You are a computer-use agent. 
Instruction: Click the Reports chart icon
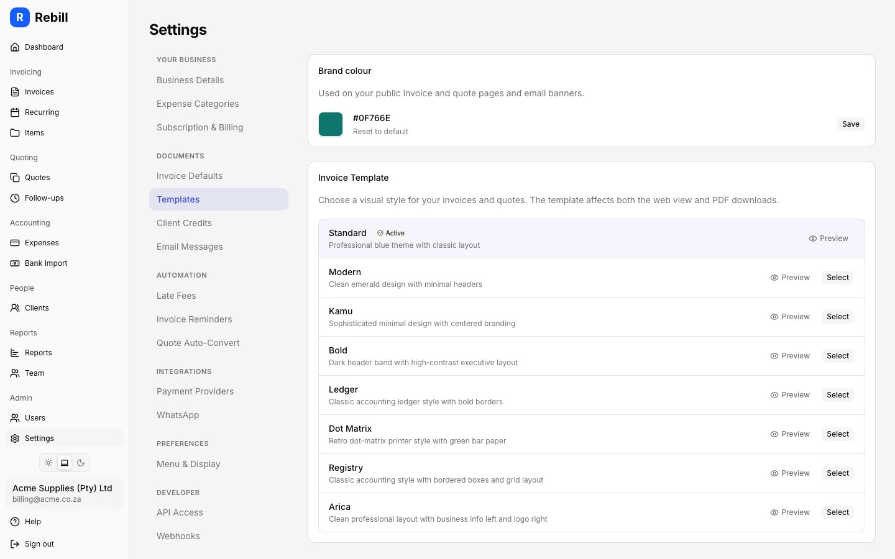coord(15,353)
